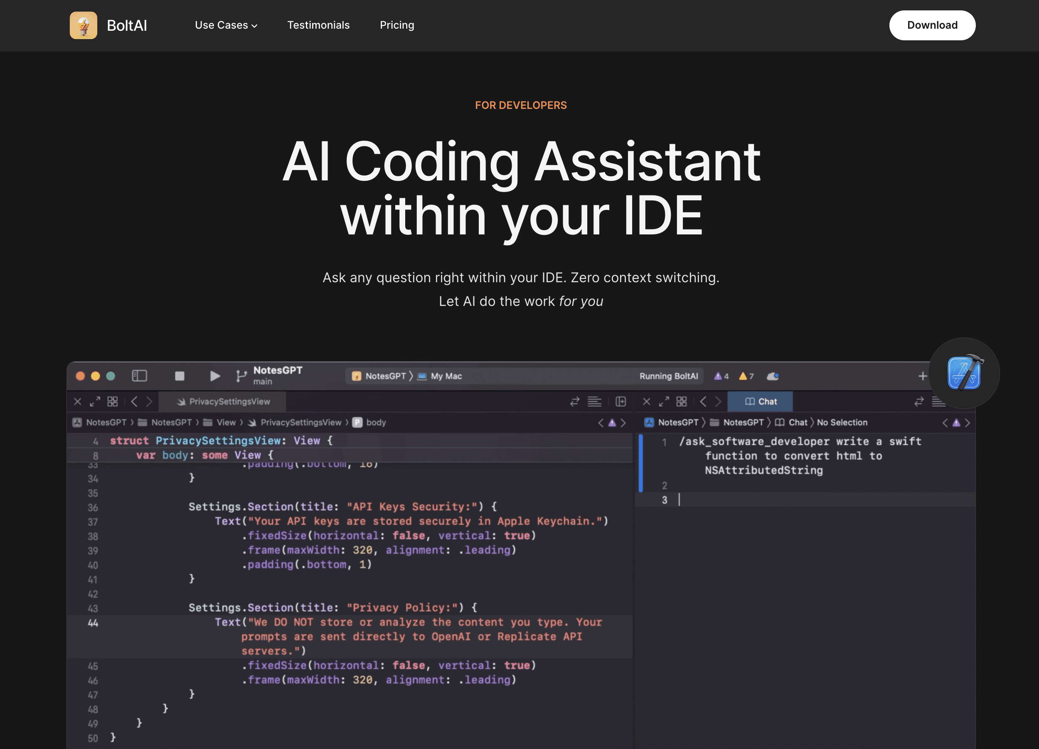Click the Download button
The image size is (1039, 749).
932,25
